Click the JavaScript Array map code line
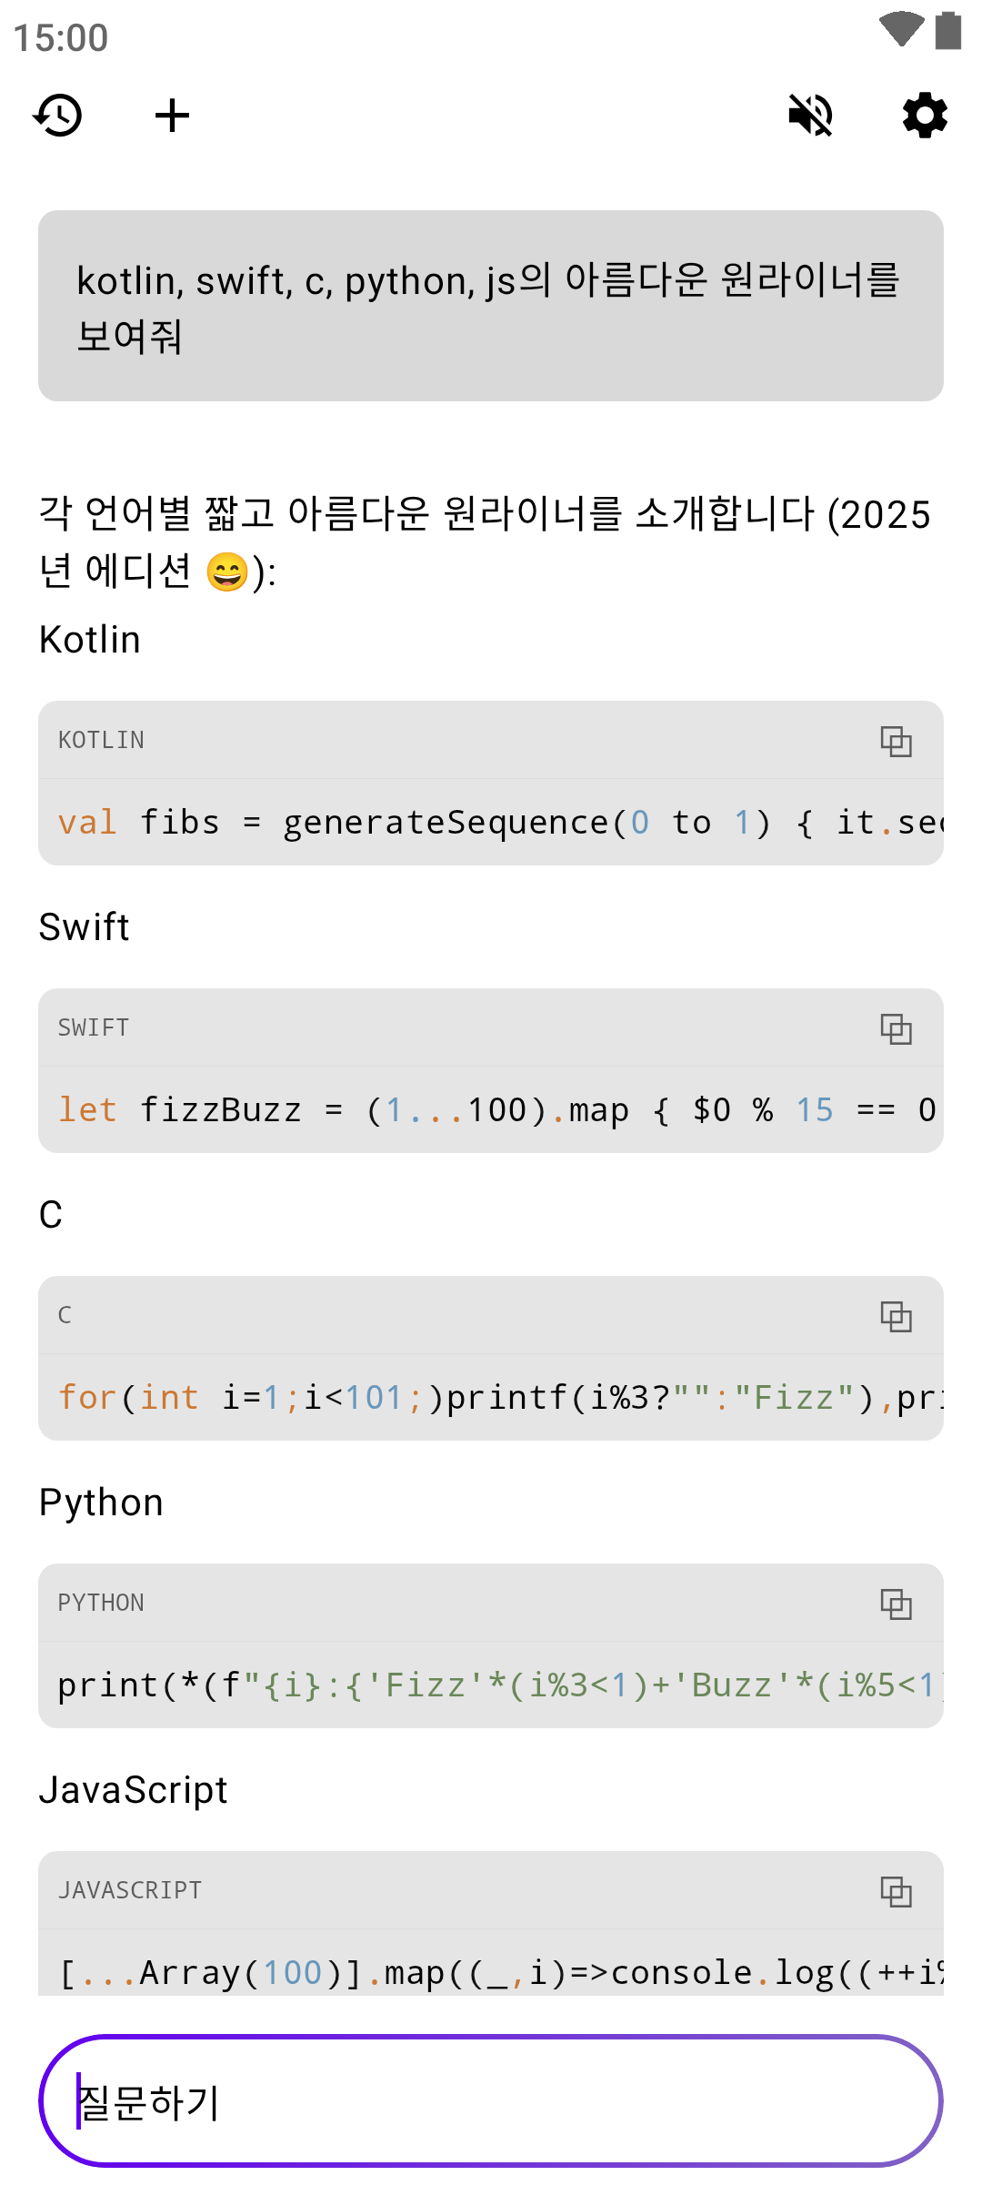 pos(491,1971)
